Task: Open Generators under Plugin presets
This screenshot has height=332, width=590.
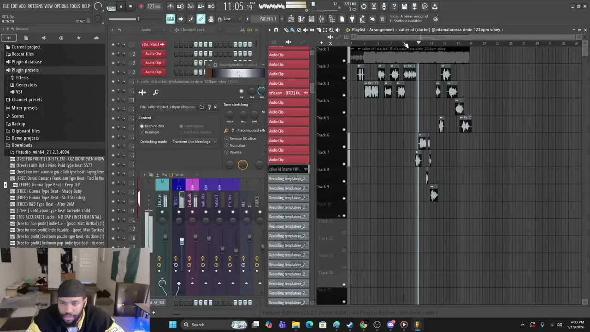Action: [26, 85]
